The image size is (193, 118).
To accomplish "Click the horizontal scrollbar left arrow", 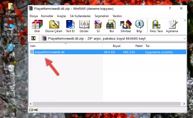I will point(31,104).
